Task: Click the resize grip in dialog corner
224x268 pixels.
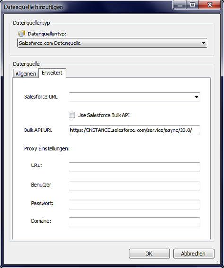Action: [x=218, y=262]
